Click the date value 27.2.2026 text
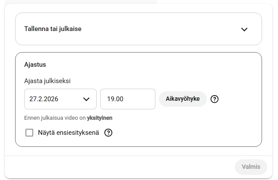 [44, 99]
